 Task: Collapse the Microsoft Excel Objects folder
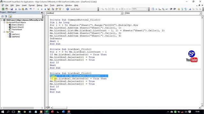4,22
